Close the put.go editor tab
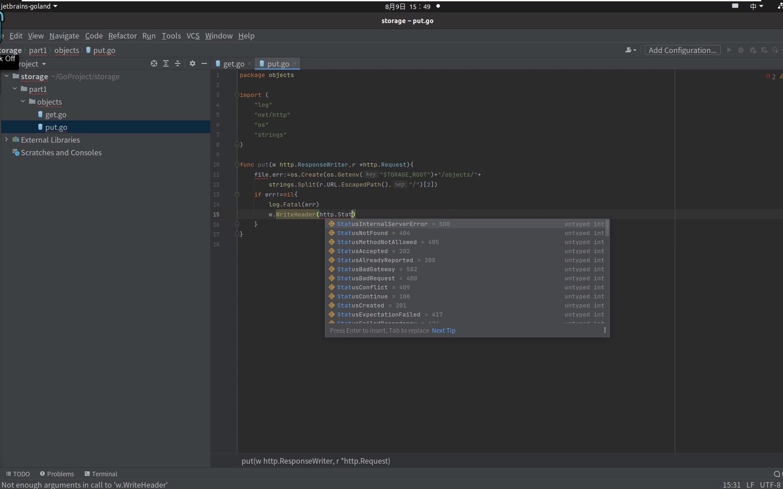783x489 pixels. (x=295, y=64)
